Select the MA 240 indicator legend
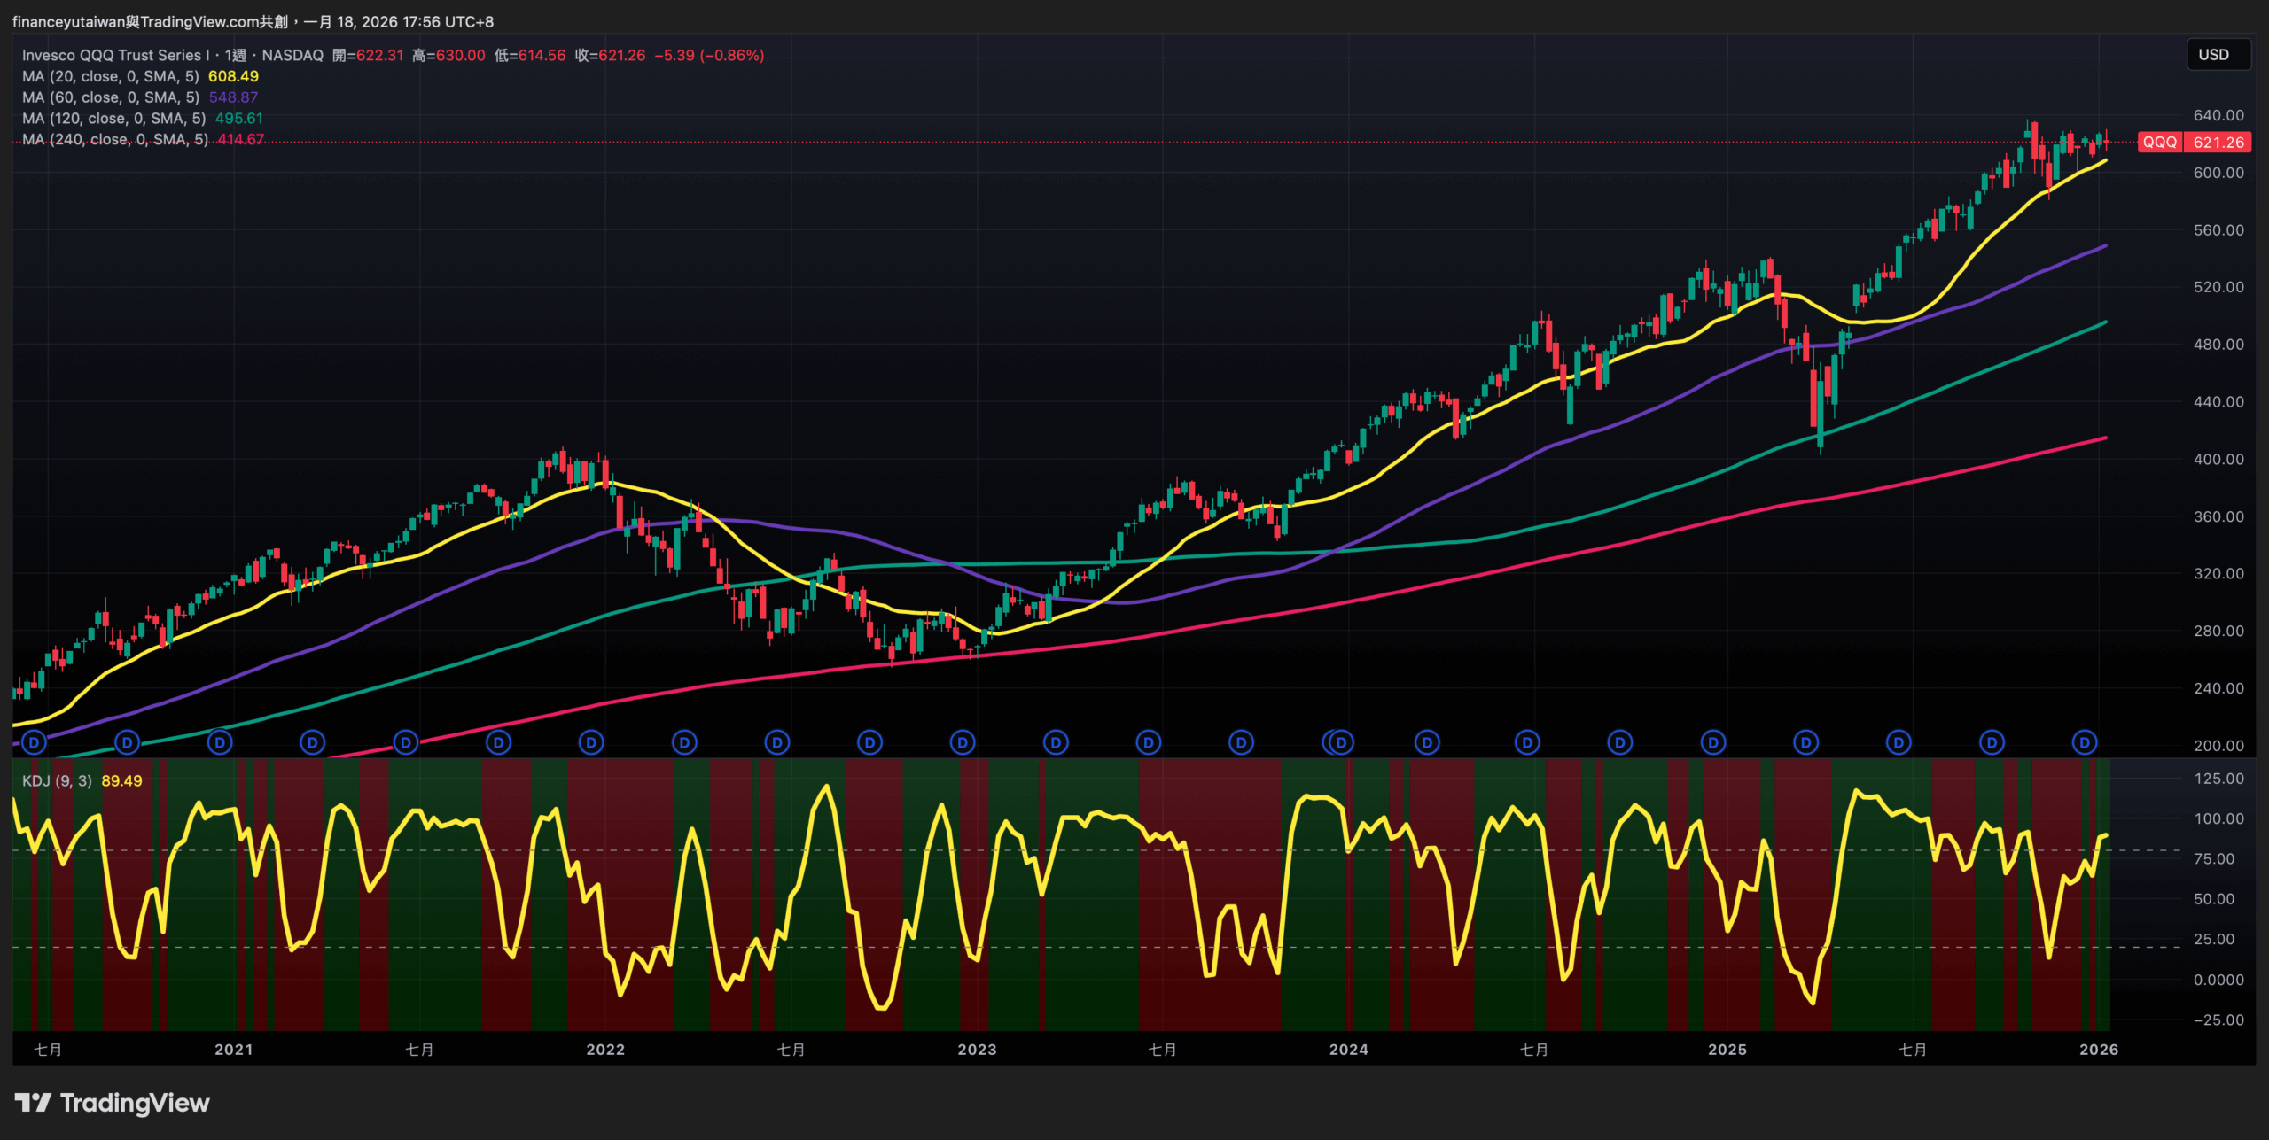Image resolution: width=2269 pixels, height=1140 pixels. (115, 140)
